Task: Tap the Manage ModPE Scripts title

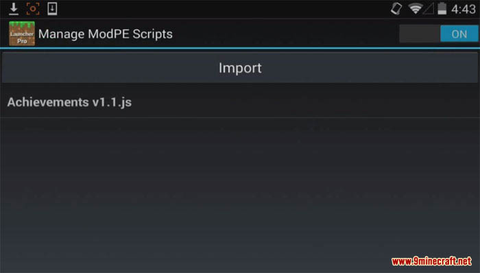Action: pyautogui.click(x=106, y=34)
